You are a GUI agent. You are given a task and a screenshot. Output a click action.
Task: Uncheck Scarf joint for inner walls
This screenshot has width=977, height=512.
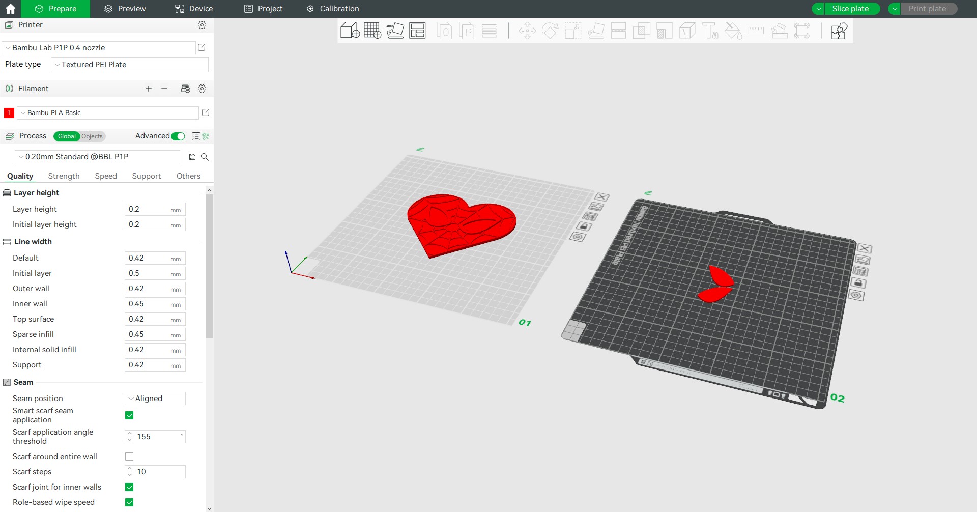pyautogui.click(x=129, y=487)
